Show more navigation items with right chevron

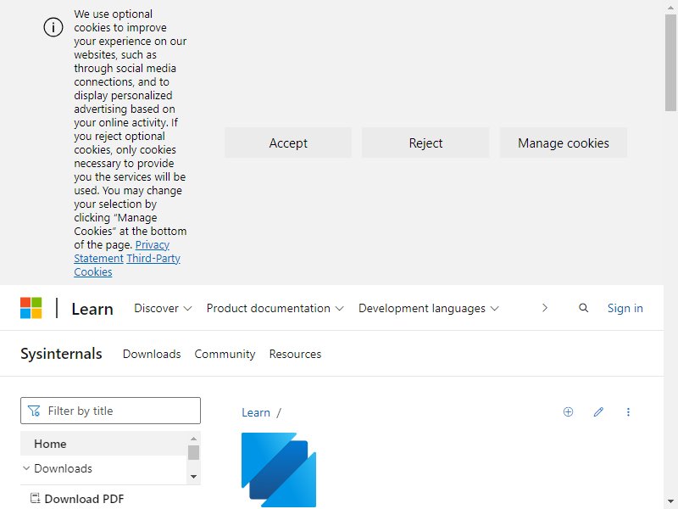[545, 308]
